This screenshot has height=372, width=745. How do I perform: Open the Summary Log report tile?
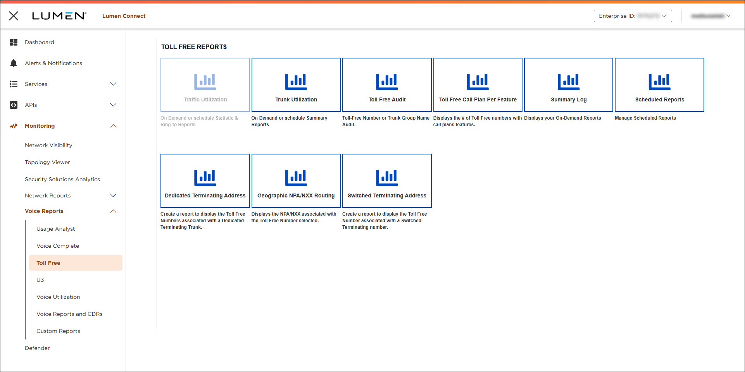[568, 85]
